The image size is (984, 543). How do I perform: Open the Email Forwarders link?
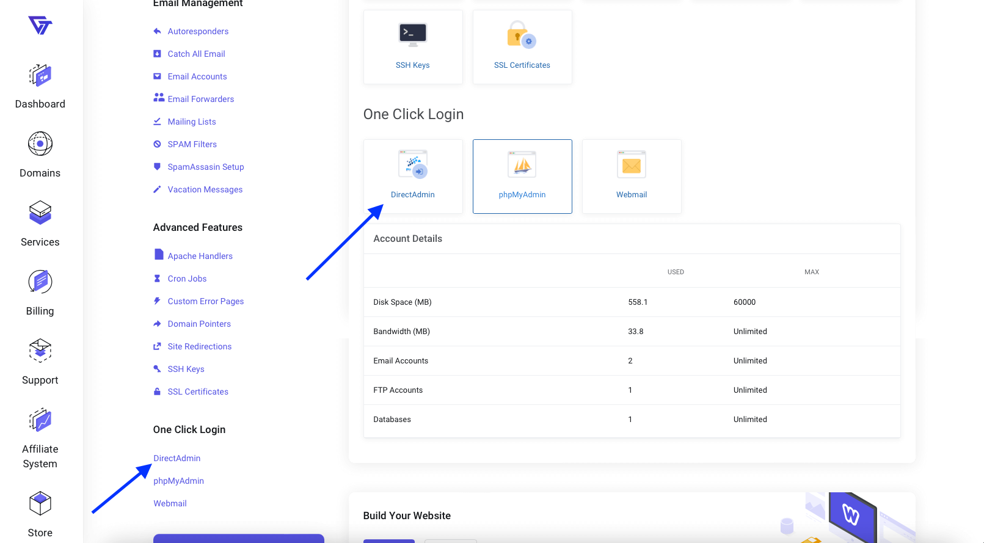click(x=201, y=99)
